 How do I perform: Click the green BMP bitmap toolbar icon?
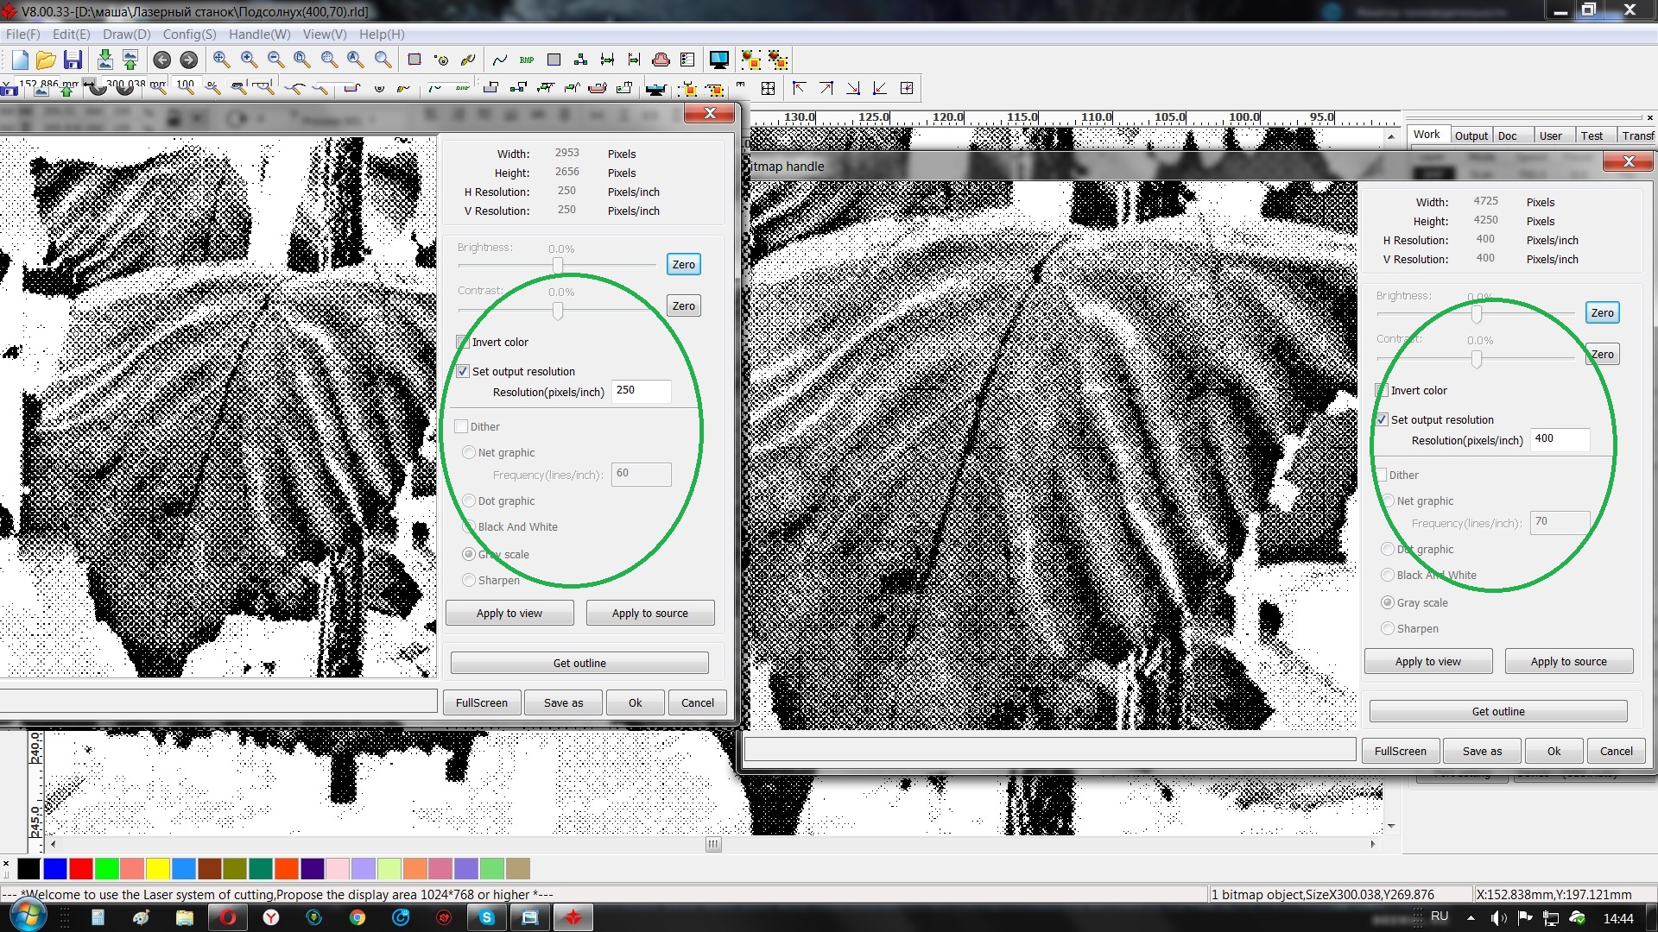coord(527,60)
